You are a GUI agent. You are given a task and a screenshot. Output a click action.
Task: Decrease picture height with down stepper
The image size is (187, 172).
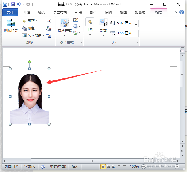click(x=136, y=25)
